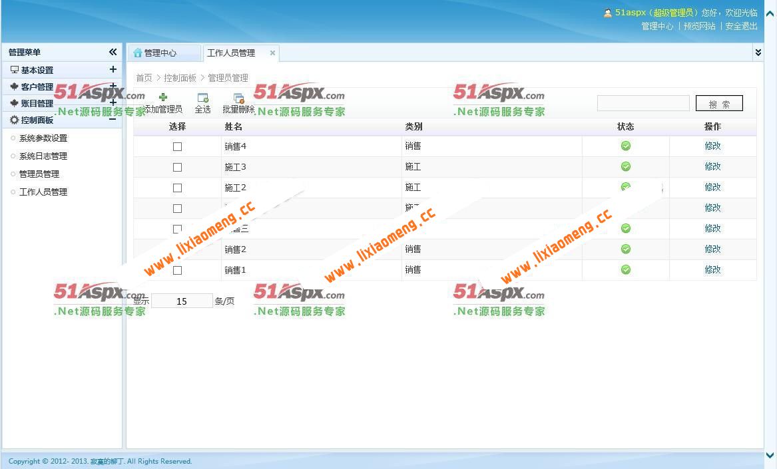Click the 搜索 search button

pyautogui.click(x=719, y=104)
